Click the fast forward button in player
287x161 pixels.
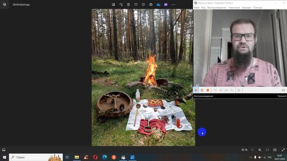pyautogui.click(x=226, y=90)
